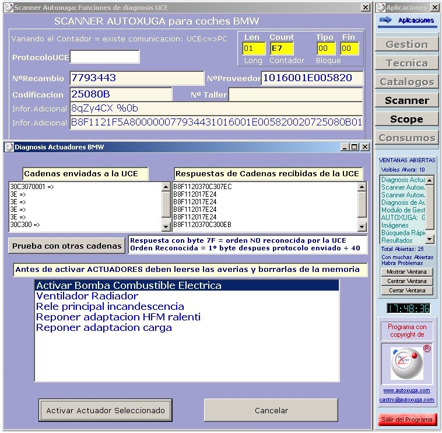This screenshot has width=442, height=433.
Task: Select response B8F1120370C300EB
Action: (265, 225)
